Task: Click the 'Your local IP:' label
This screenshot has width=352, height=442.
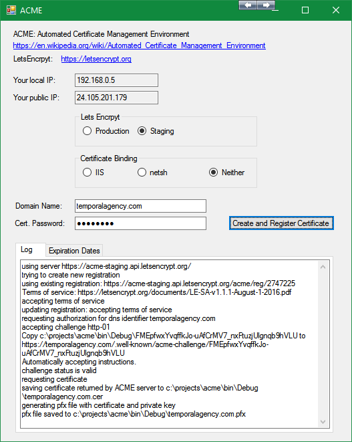Action: [34, 80]
